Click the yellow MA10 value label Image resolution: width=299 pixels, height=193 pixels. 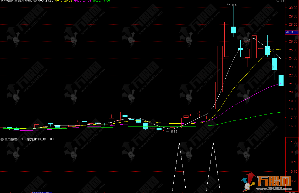(x=64, y=1)
